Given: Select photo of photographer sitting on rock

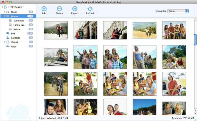Looking at the screenshot, I should click(56, 57).
